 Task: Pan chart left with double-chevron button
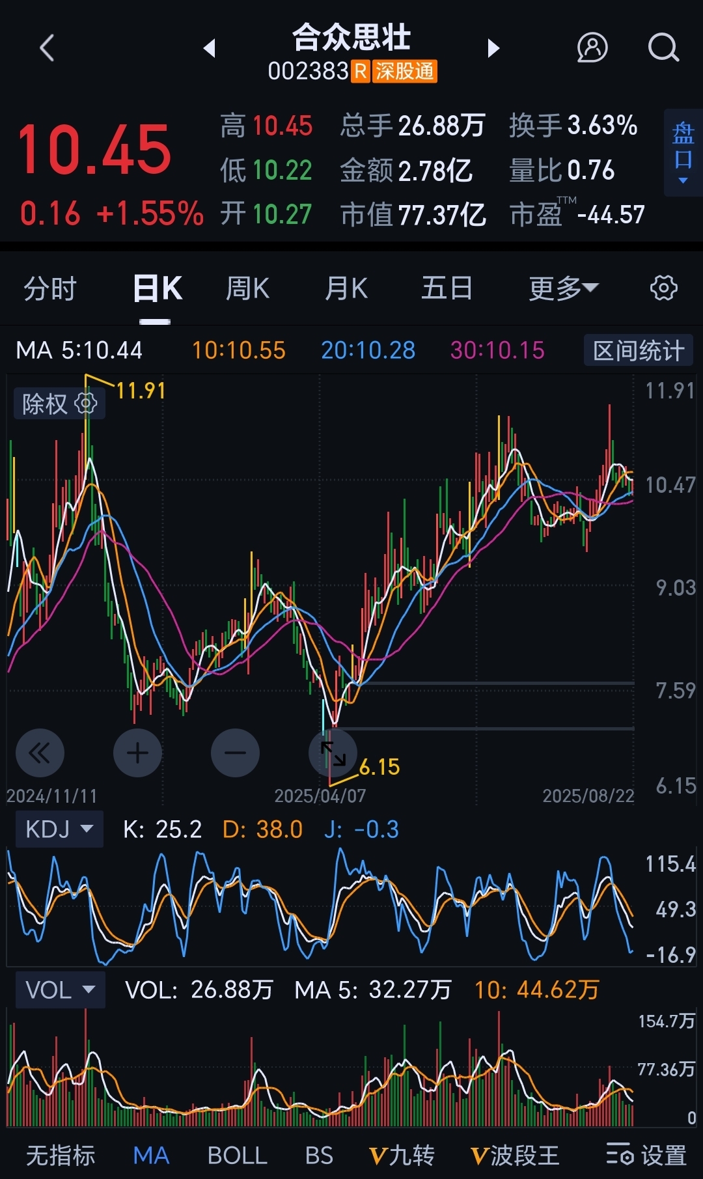click(x=40, y=753)
